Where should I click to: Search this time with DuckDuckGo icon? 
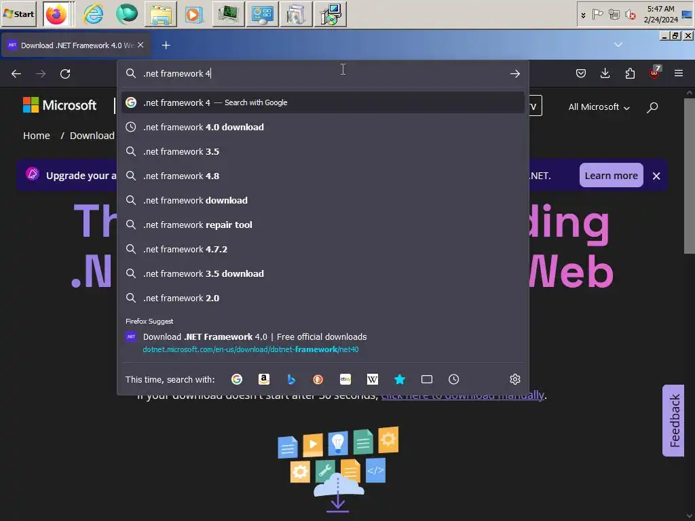318,379
